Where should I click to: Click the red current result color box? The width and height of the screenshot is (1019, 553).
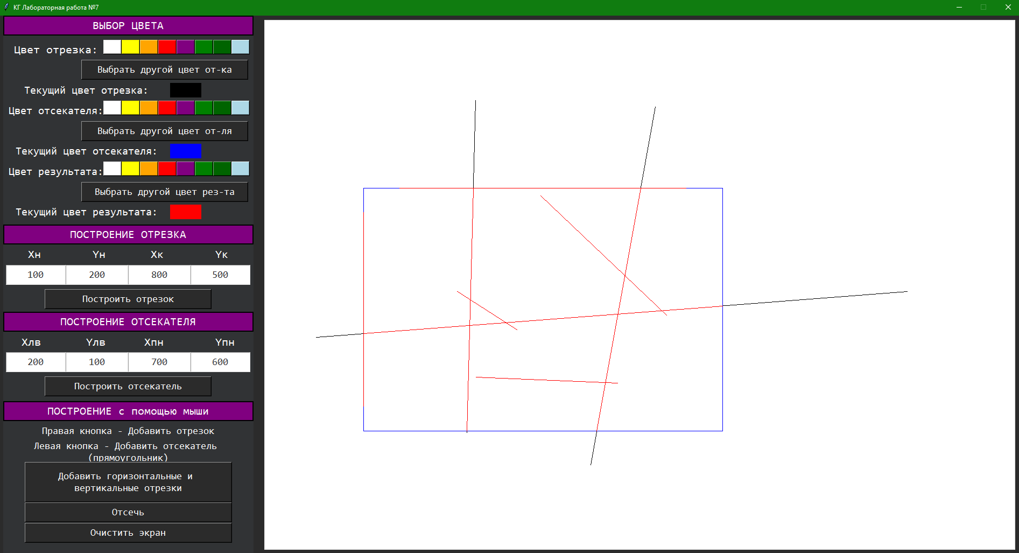click(x=186, y=212)
